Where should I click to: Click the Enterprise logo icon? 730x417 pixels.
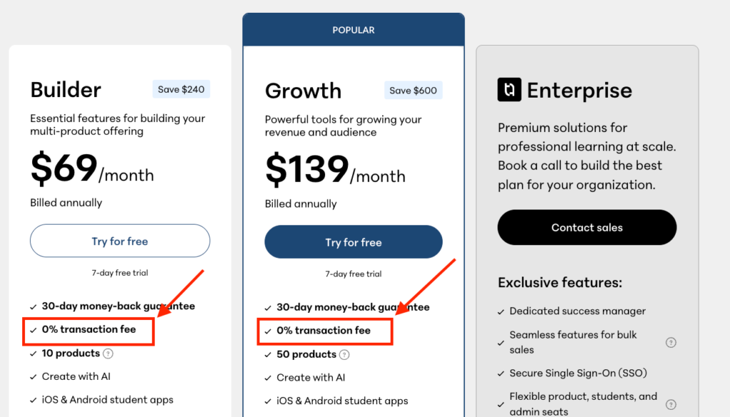click(508, 90)
